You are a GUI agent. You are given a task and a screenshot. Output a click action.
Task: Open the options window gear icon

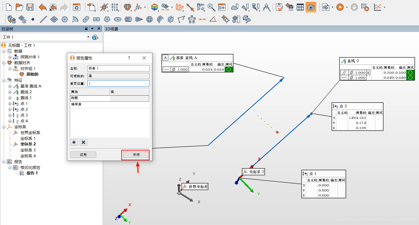(77, 7)
